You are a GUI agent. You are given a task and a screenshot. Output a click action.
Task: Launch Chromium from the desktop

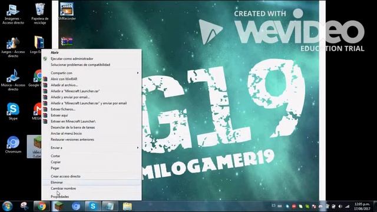coord(13,144)
